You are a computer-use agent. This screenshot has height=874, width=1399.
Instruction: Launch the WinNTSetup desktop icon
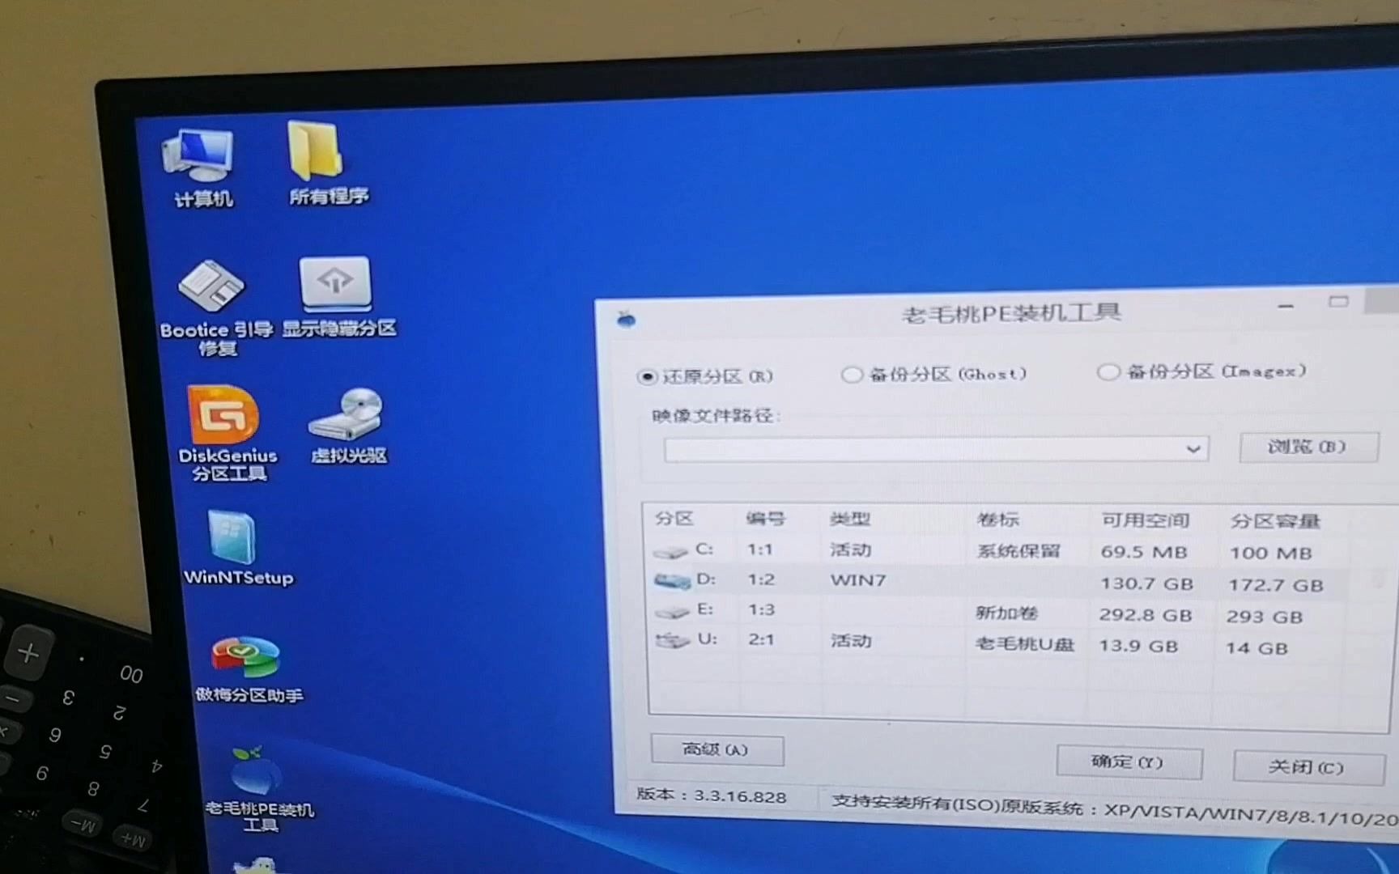click(236, 548)
